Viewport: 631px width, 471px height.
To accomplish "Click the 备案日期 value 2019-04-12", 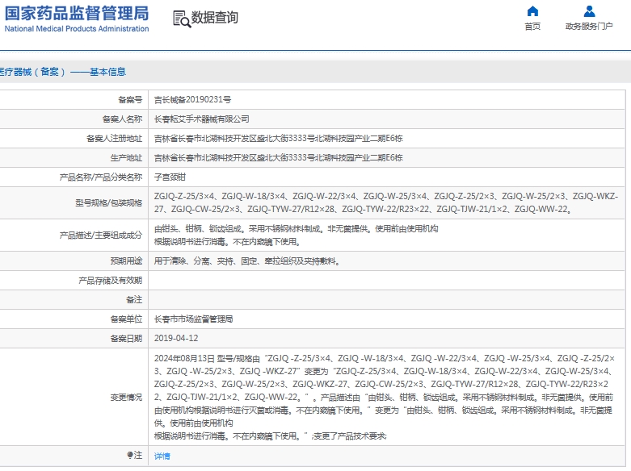I will [x=176, y=339].
